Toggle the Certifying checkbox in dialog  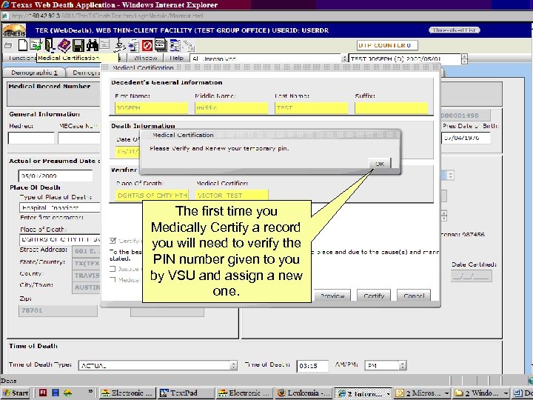click(x=113, y=241)
